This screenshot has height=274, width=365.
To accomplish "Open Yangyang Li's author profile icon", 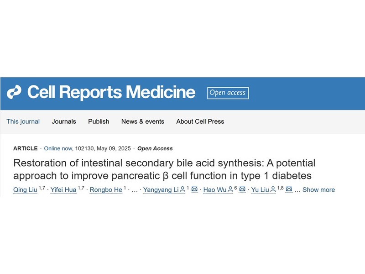I will point(182,190).
